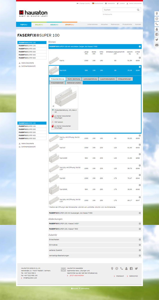
Task: Open Facebook icon in floating side panel
Action: [157, 35]
